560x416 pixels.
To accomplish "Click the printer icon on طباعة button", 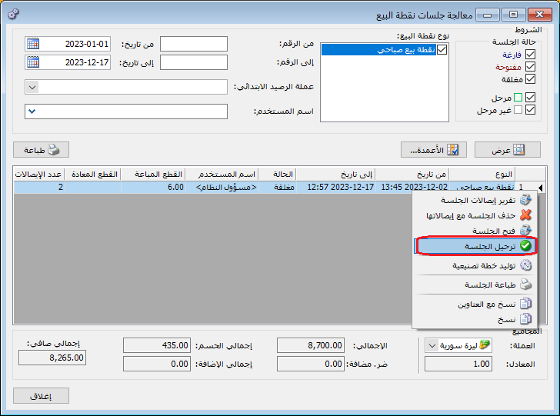I will [53, 150].
